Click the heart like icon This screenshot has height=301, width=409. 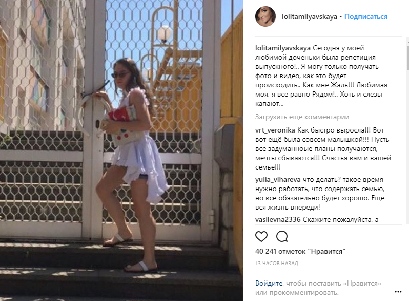(x=261, y=236)
